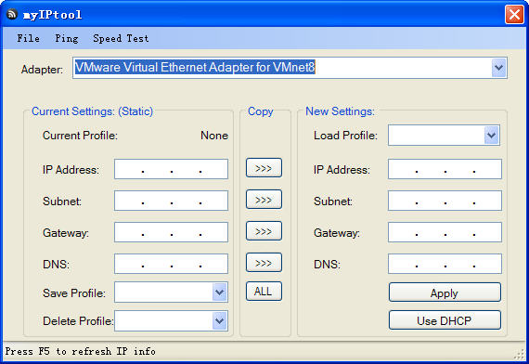Copy current DNS with its >>> button
This screenshot has height=364, width=529.
pos(264,263)
